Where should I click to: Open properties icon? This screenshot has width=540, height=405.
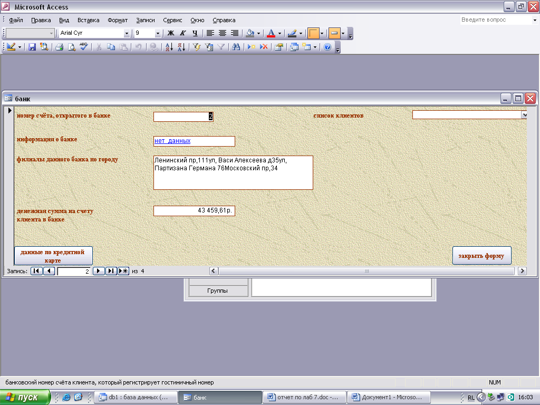279,47
